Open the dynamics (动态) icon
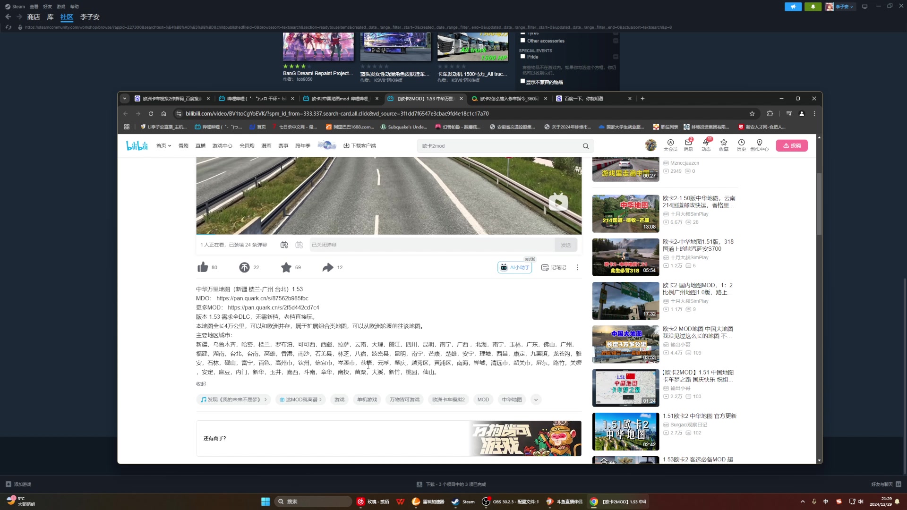 706,145
